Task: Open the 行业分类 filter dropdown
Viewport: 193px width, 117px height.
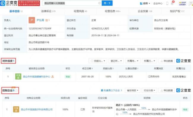Action: 149,90
